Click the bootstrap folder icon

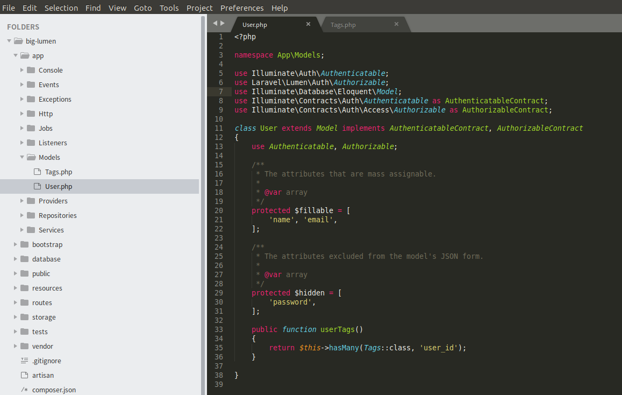click(25, 244)
